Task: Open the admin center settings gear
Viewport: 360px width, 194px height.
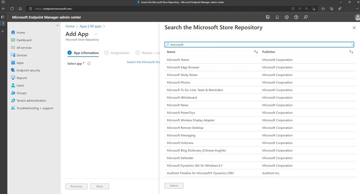Action: point(286,17)
